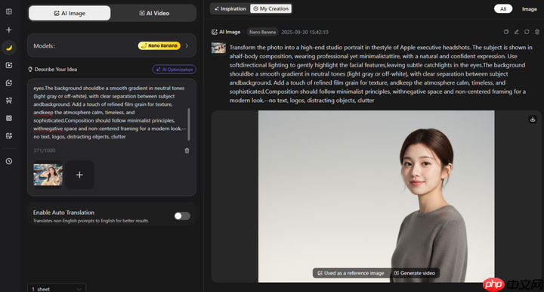Regenerate the creation with the refresh icon
Screen dimensions: 544x292
[527, 32]
